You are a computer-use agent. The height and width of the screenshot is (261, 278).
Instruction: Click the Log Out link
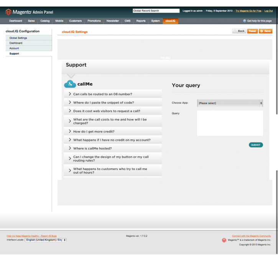(x=268, y=11)
